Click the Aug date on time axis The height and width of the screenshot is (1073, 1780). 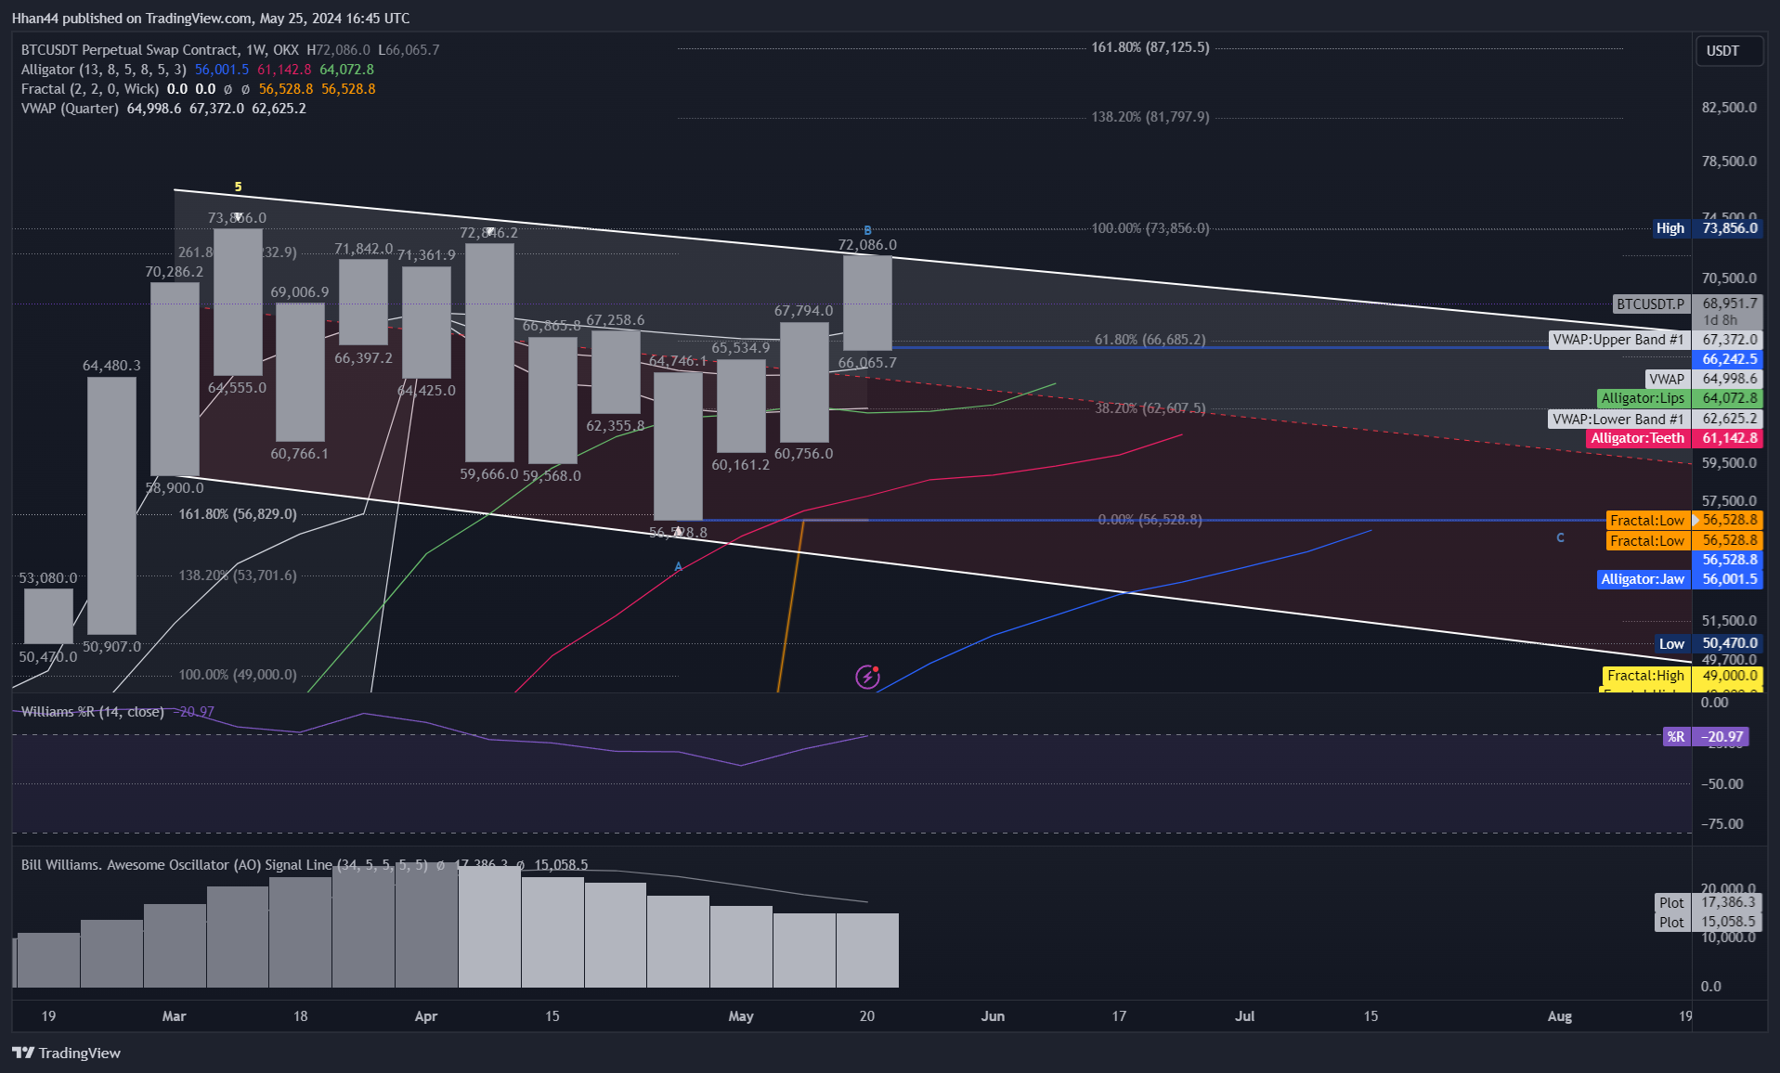1560,1016
